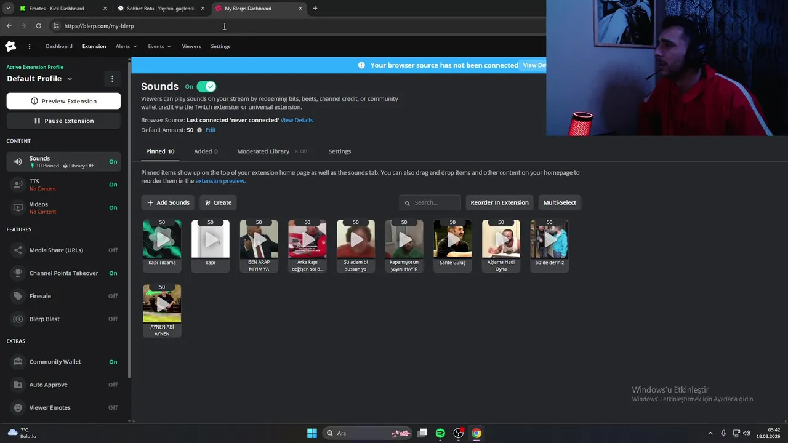Show hidden system tray icons
Screen dimensions: 788x443
(710, 433)
